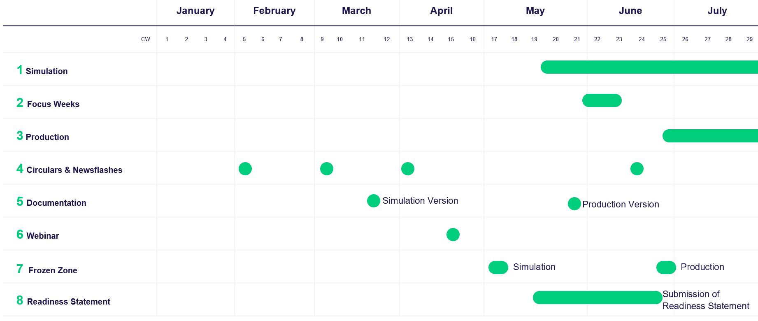Click calendar week 15 number
This screenshot has width=758, height=321.
pyautogui.click(x=451, y=40)
